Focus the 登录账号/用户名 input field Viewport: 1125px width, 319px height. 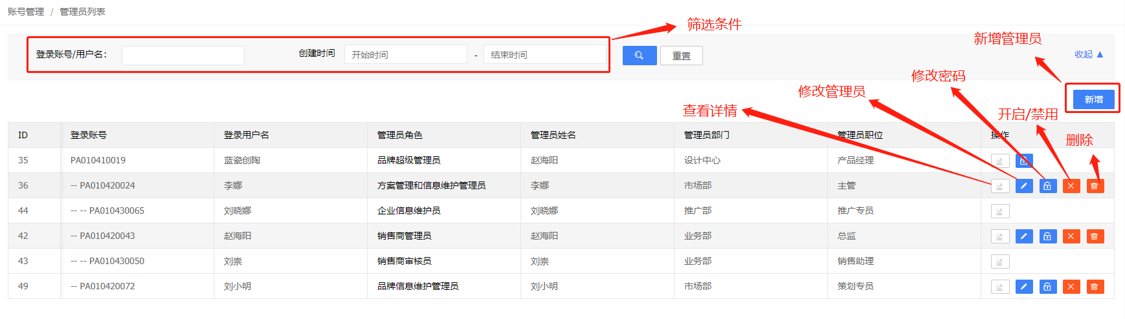click(x=183, y=56)
